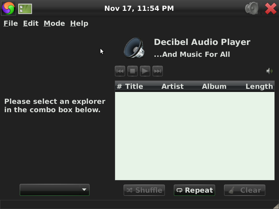Open system volume speaker in top panel
The width and height of the screenshot is (279, 209).
click(251, 8)
